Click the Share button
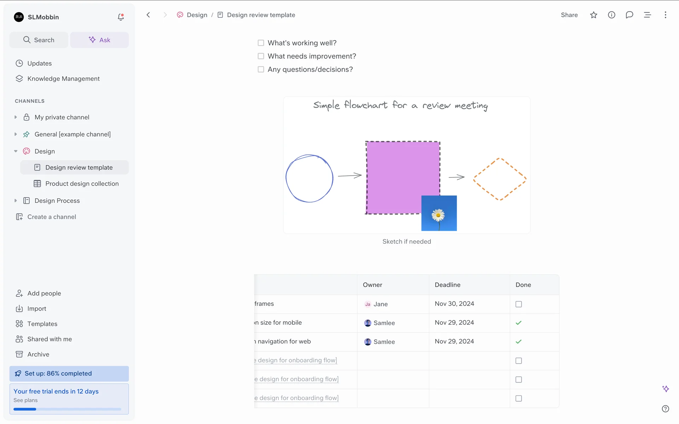Image resolution: width=679 pixels, height=424 pixels. coord(569,15)
